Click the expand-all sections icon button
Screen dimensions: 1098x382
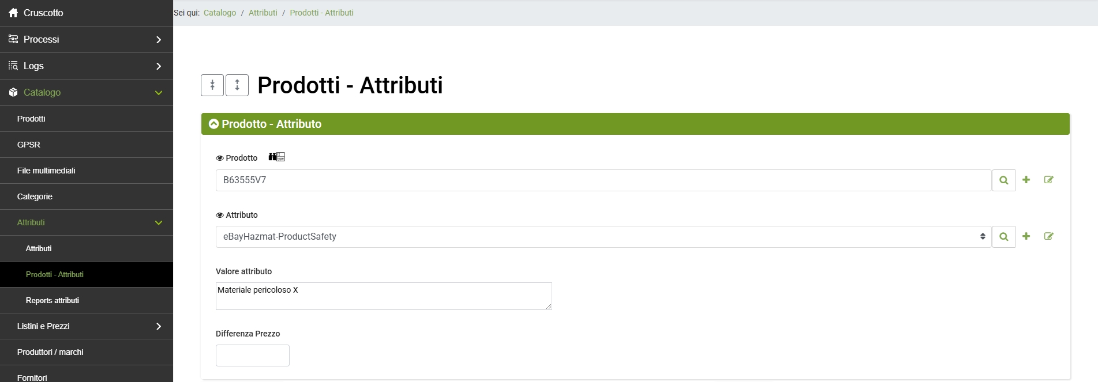point(237,85)
